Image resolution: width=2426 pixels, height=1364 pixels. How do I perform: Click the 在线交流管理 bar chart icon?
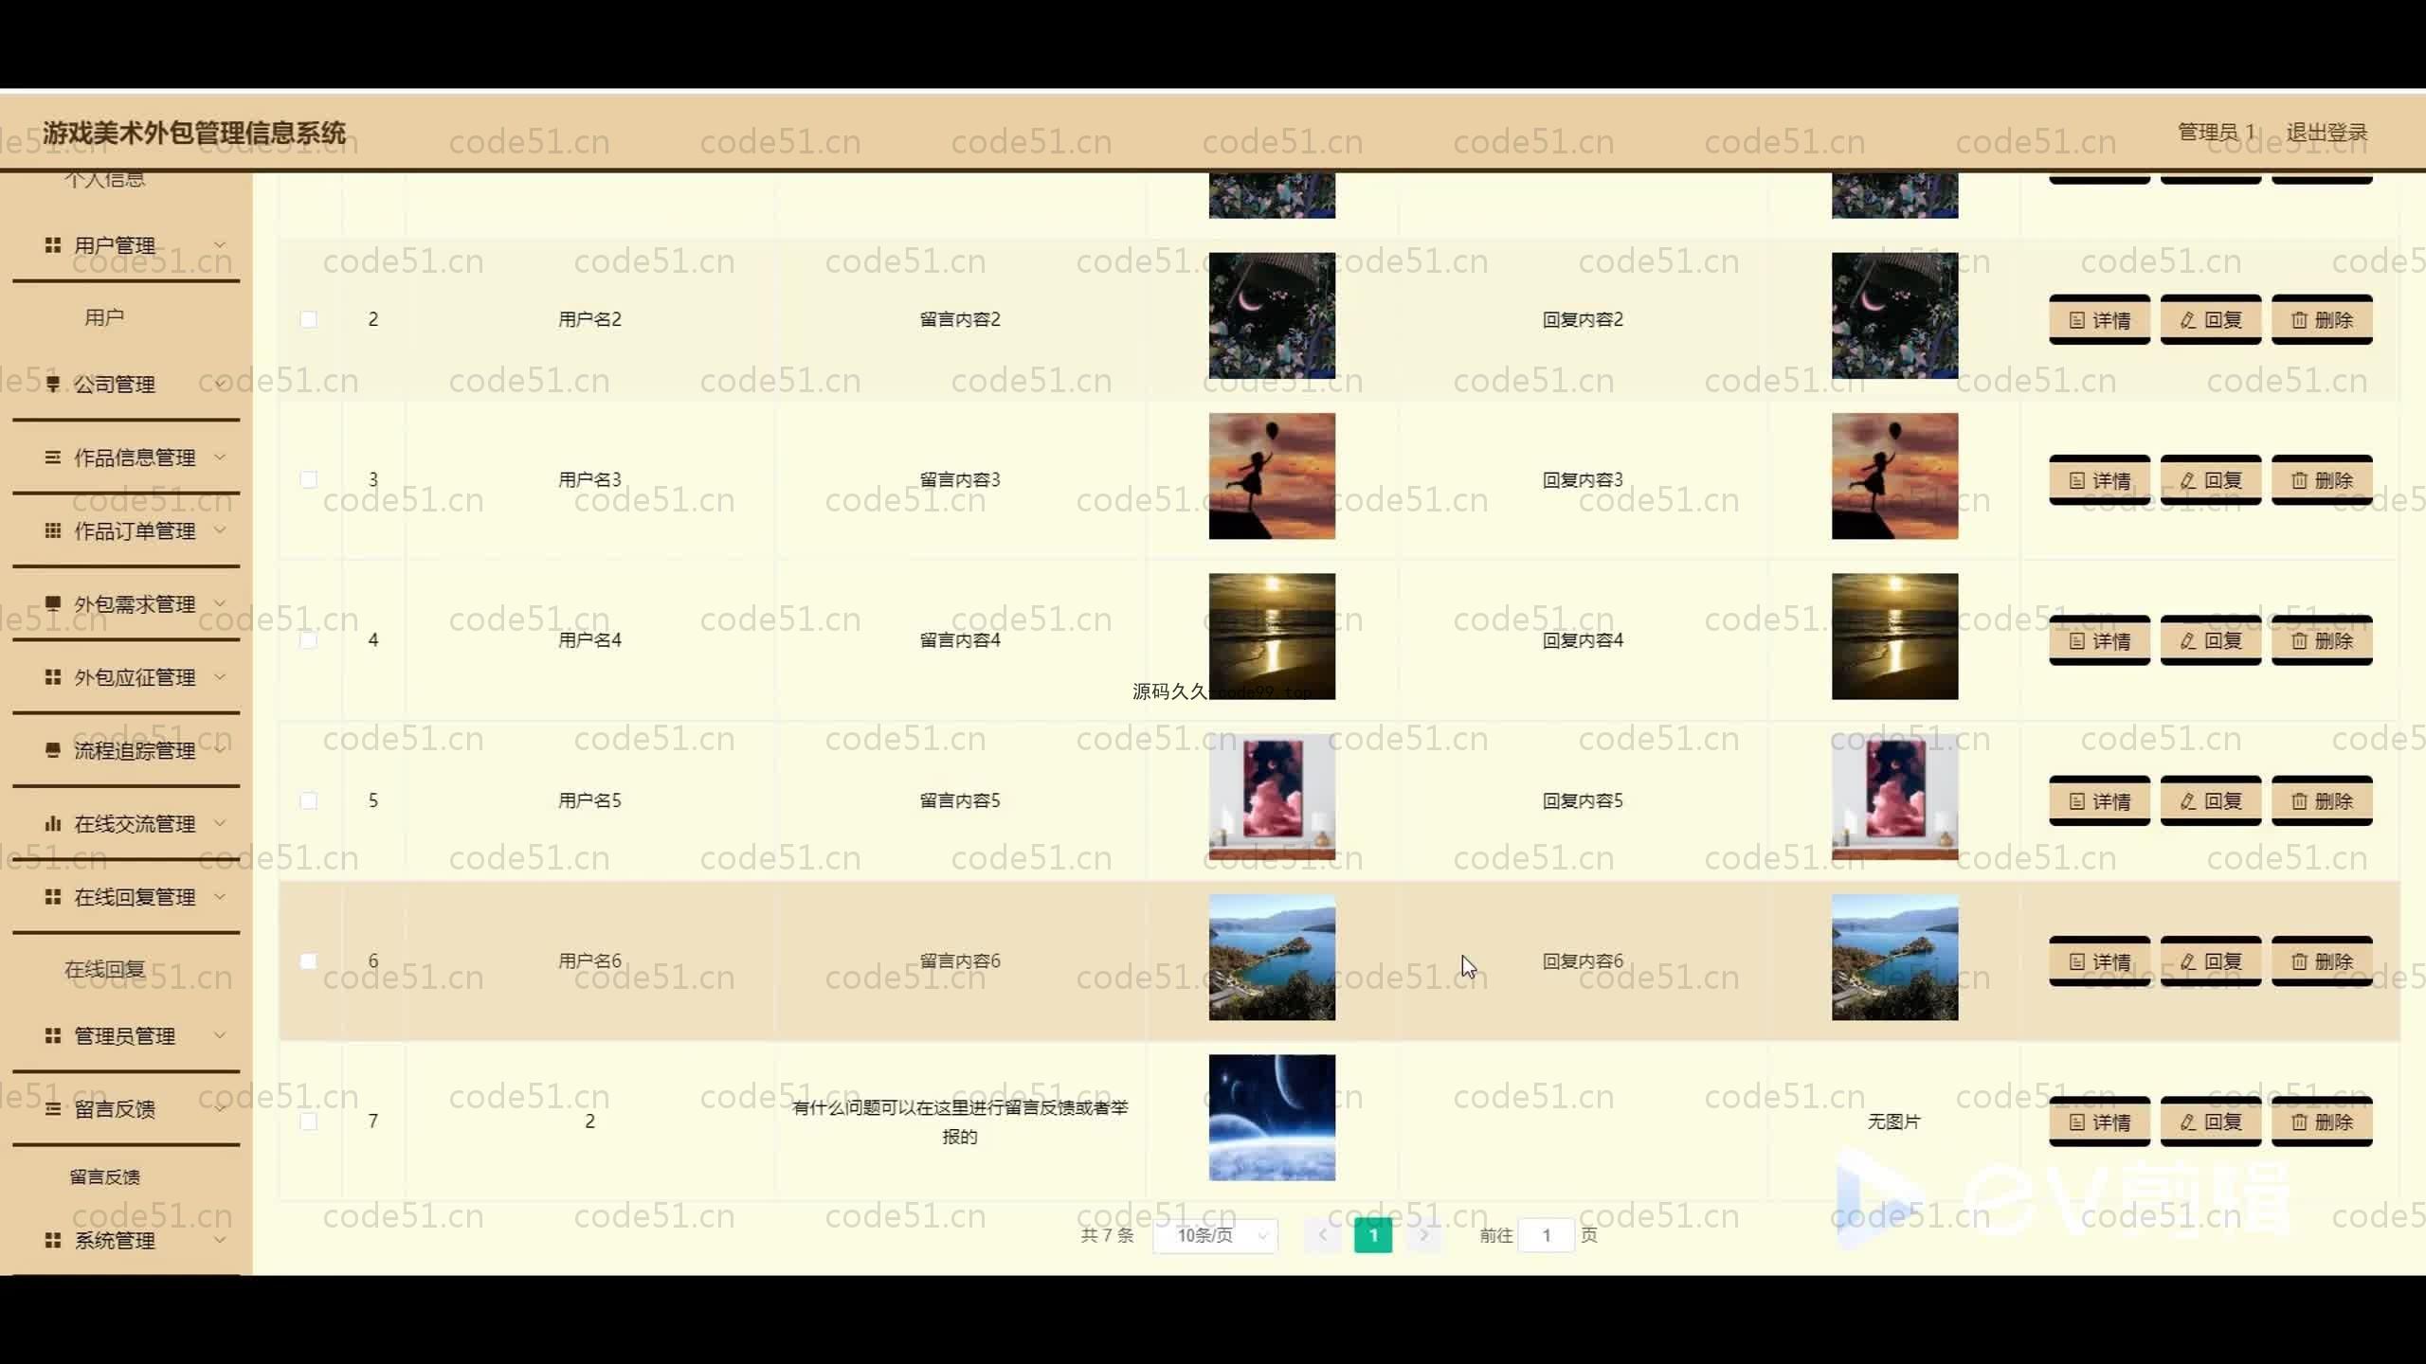53,823
